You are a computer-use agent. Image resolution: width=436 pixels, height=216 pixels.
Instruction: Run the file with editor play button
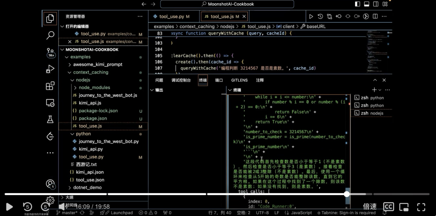[x=311, y=17]
